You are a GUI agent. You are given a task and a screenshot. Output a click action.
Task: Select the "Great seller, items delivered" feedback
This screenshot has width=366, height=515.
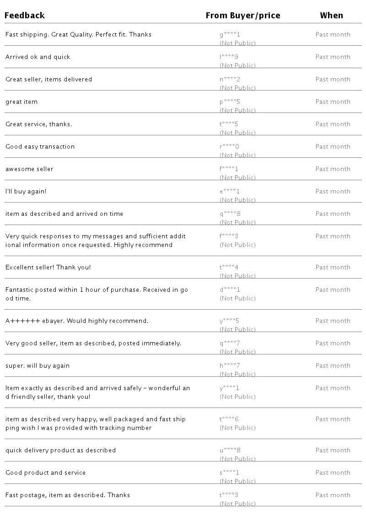pyautogui.click(x=48, y=79)
